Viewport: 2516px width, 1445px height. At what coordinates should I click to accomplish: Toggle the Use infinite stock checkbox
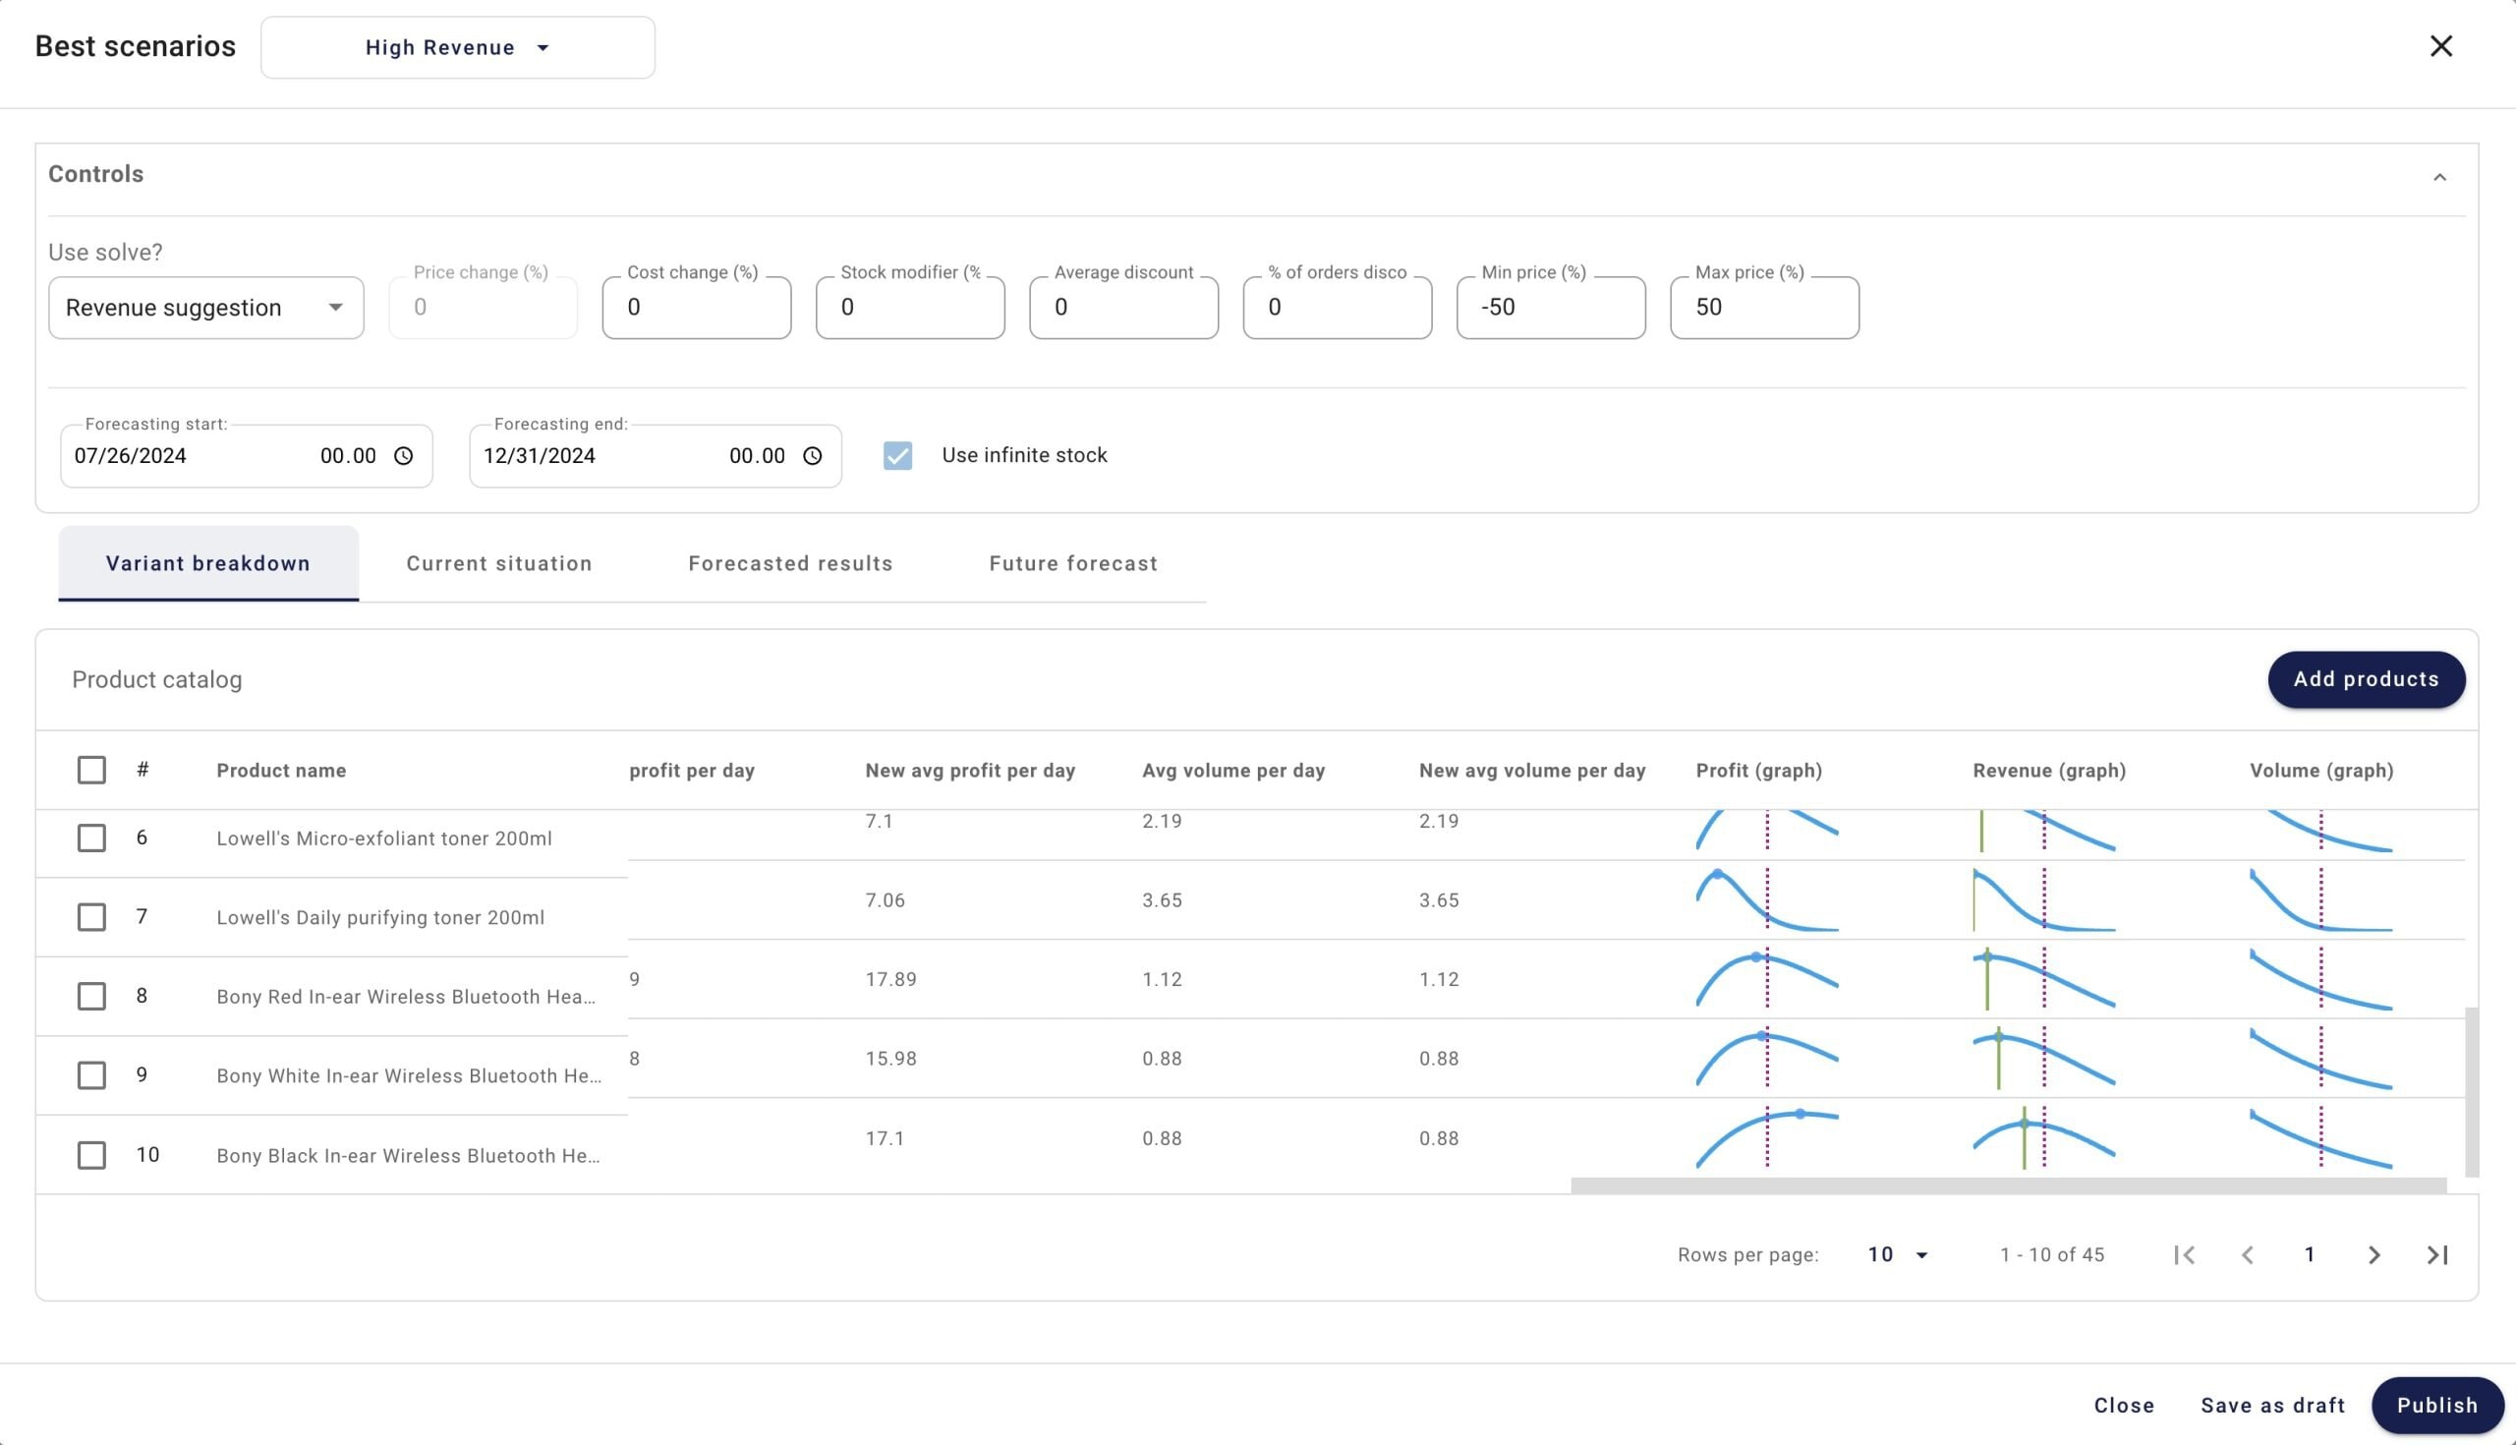coord(898,455)
